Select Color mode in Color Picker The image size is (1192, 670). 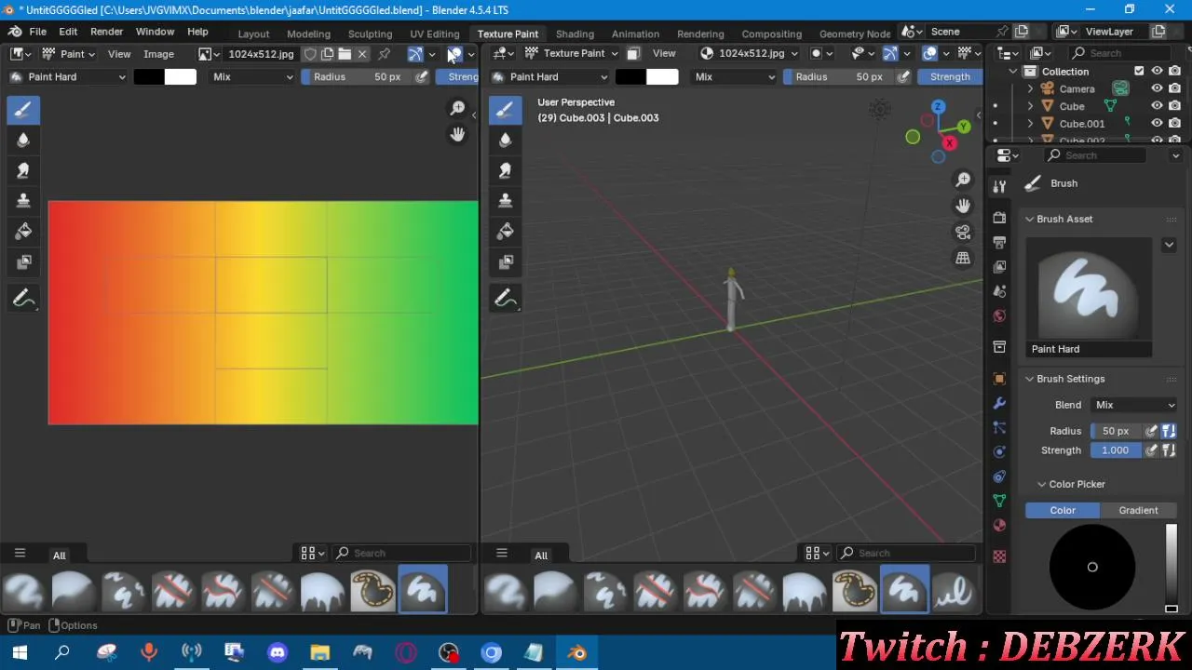point(1063,510)
